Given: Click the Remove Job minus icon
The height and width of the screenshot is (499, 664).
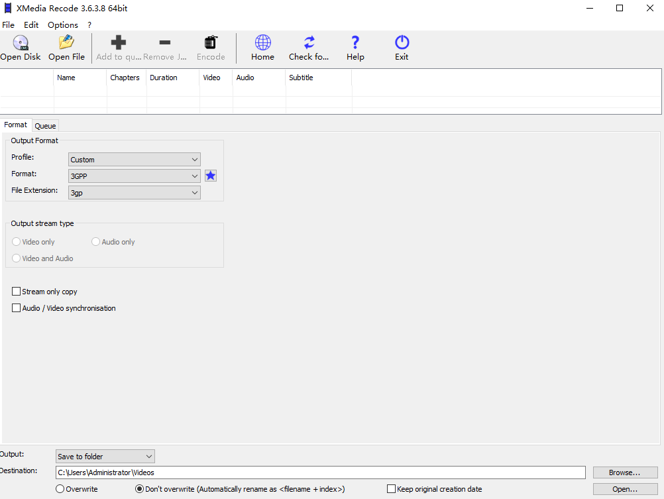Looking at the screenshot, I should click(x=165, y=42).
